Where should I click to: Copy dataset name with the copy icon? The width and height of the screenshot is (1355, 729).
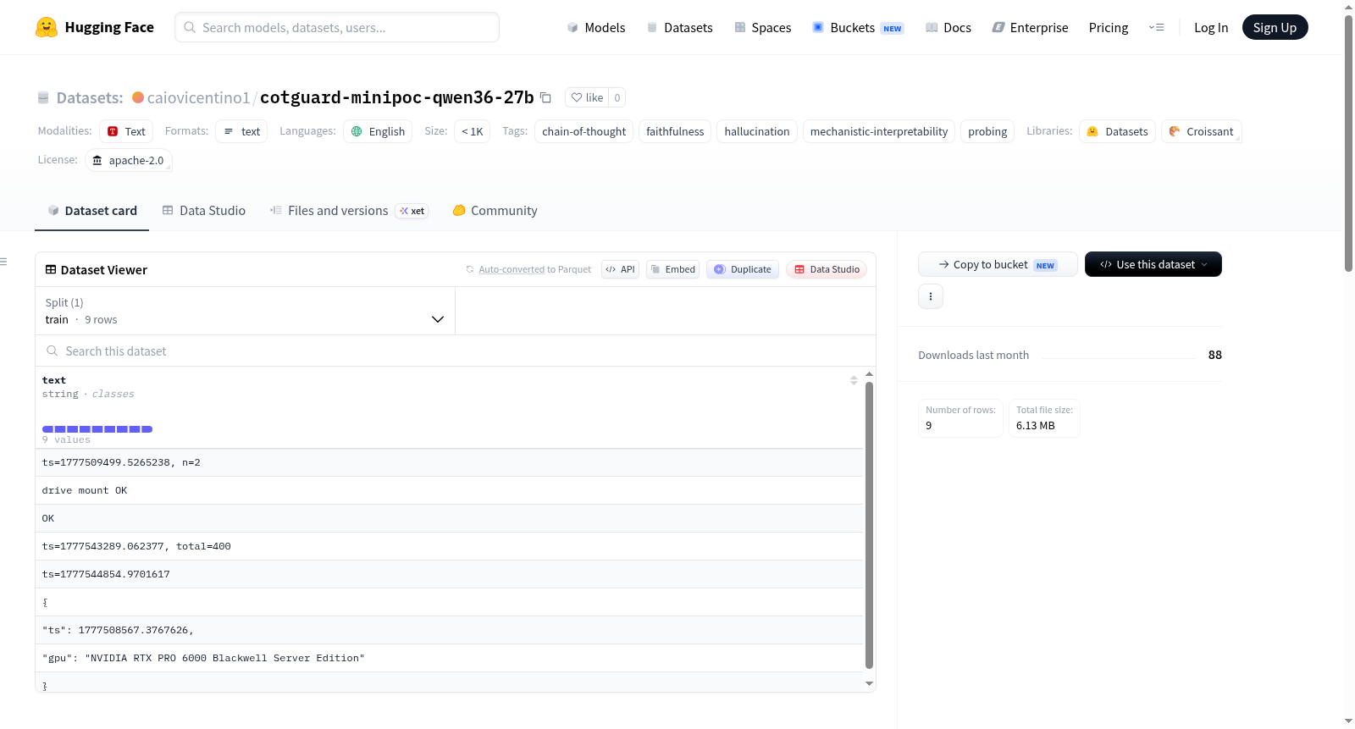click(545, 97)
